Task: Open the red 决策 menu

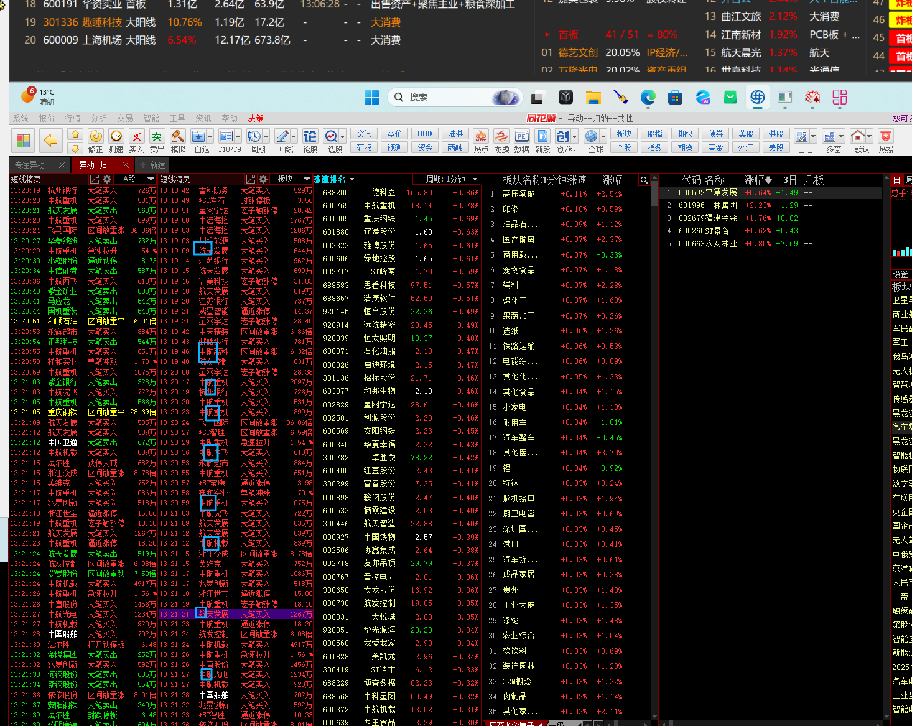Action: pyautogui.click(x=256, y=118)
